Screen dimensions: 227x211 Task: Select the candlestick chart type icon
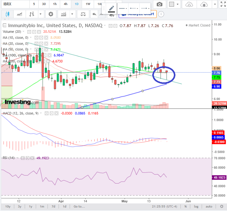pos(7,14)
